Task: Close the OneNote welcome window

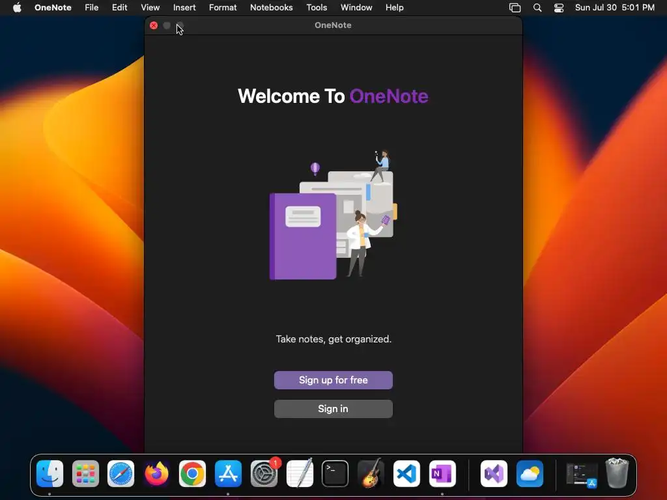Action: tap(154, 25)
